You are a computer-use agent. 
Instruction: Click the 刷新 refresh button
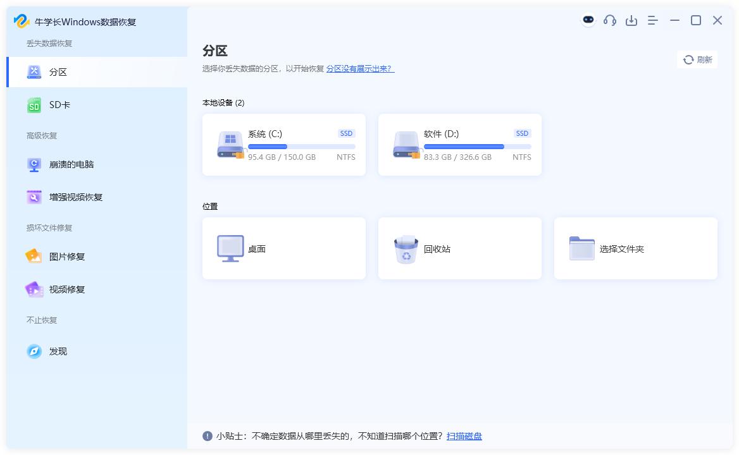pyautogui.click(x=697, y=59)
